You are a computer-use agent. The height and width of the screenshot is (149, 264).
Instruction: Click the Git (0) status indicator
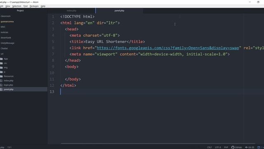pos(250,147)
